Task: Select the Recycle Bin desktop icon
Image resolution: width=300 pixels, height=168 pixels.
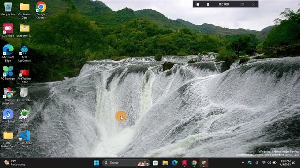Action: click(8, 9)
